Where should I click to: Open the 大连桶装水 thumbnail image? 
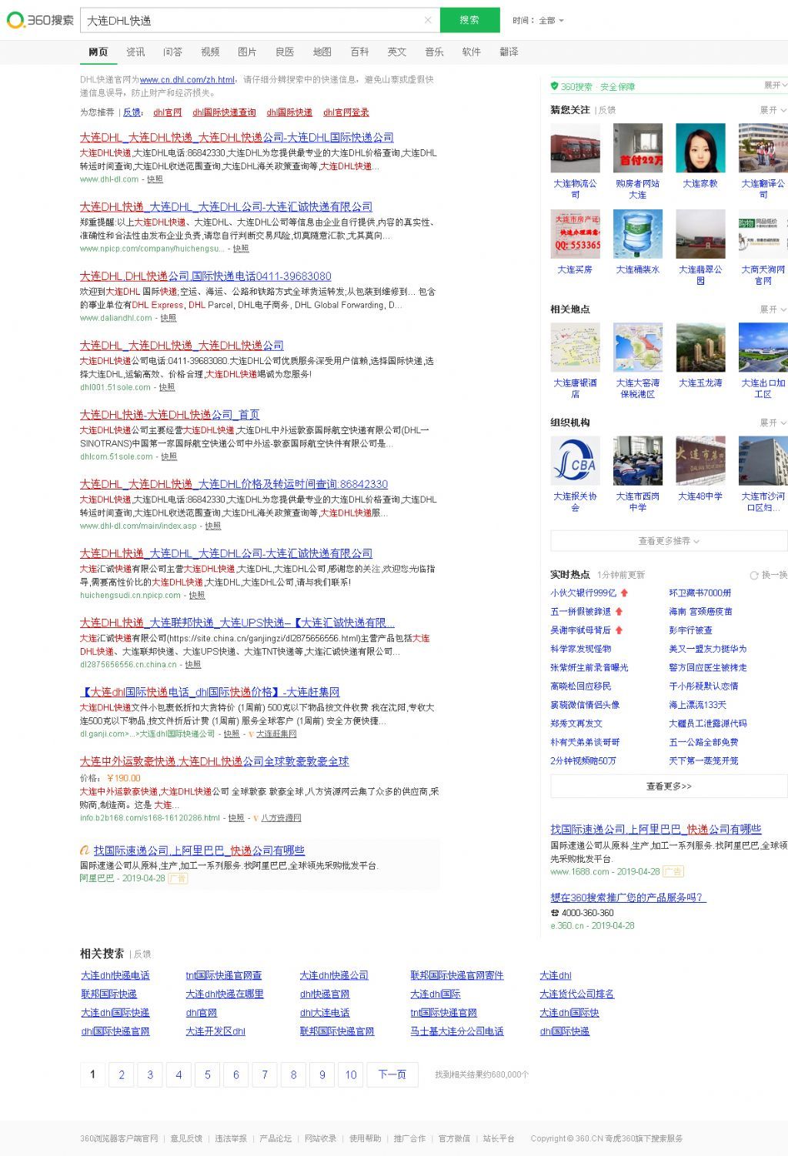pyautogui.click(x=638, y=234)
